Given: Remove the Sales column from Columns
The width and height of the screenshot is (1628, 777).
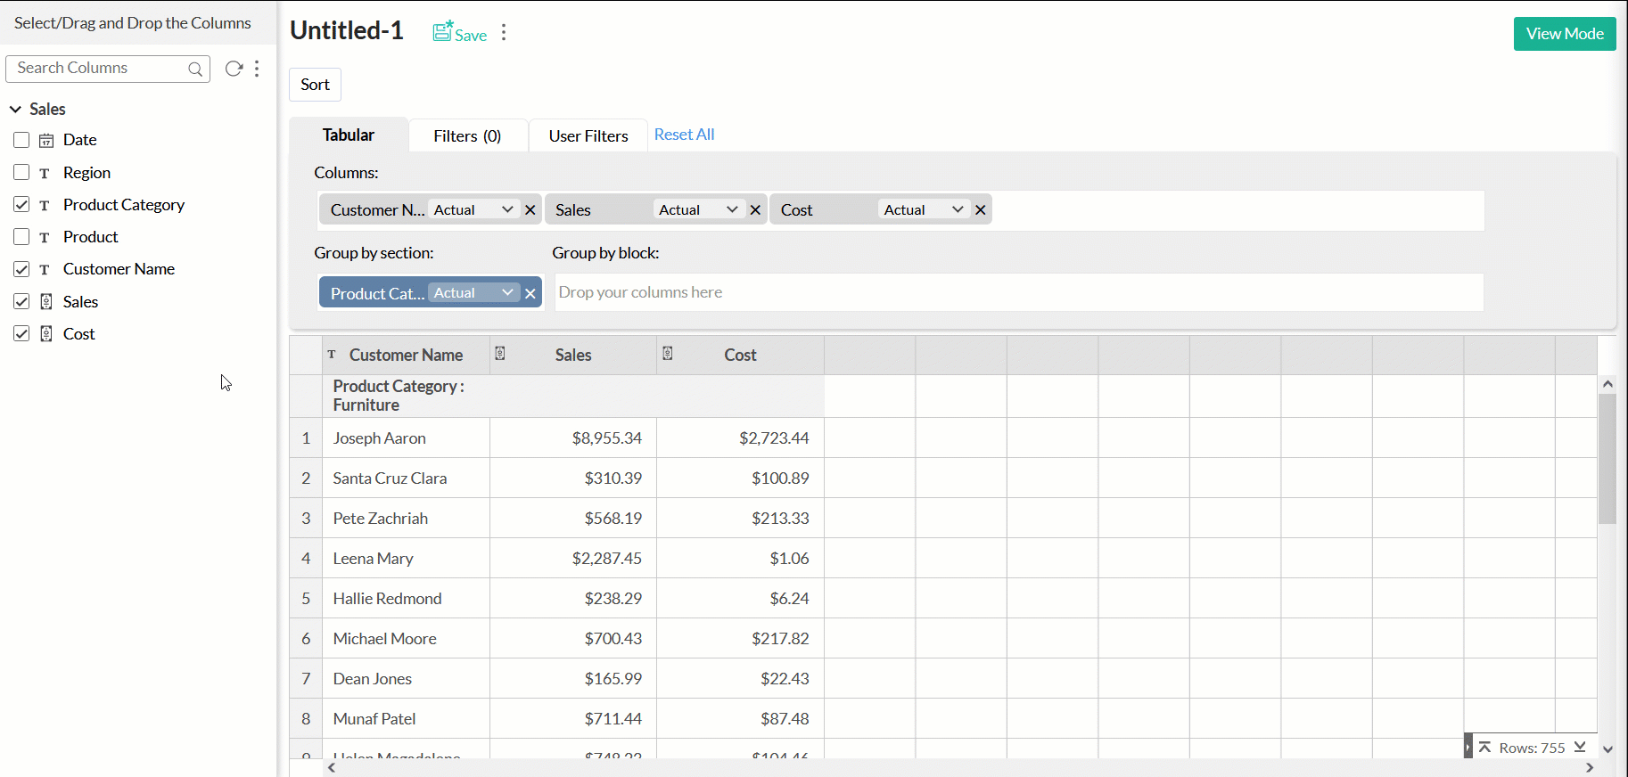Looking at the screenshot, I should [x=755, y=210].
